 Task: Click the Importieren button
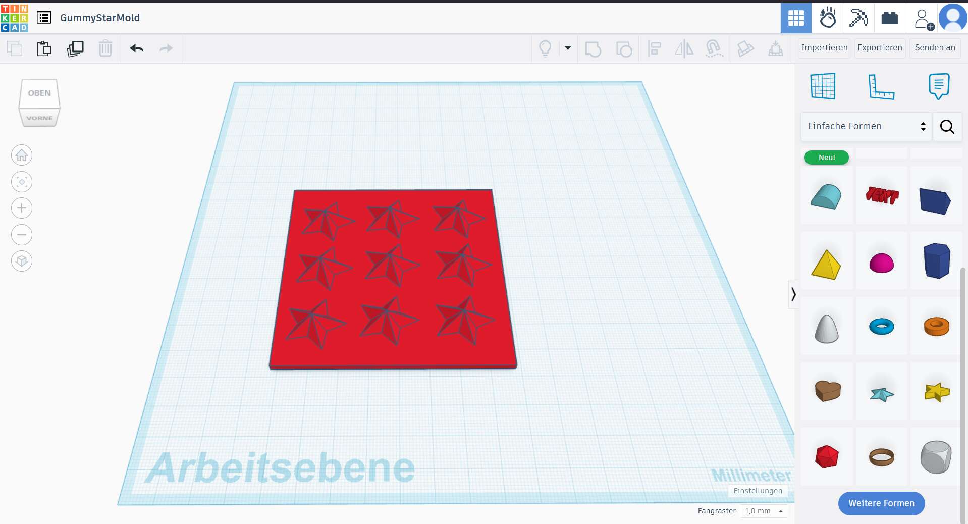[x=825, y=48]
